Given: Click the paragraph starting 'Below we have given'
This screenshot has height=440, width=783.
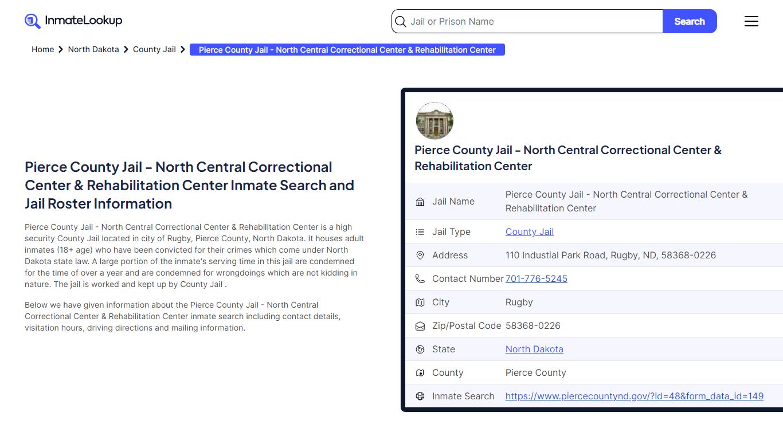Looking at the screenshot, I should point(182,316).
